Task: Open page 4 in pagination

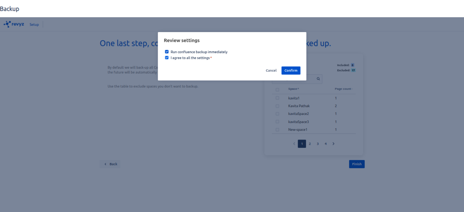Action: click(x=325, y=144)
